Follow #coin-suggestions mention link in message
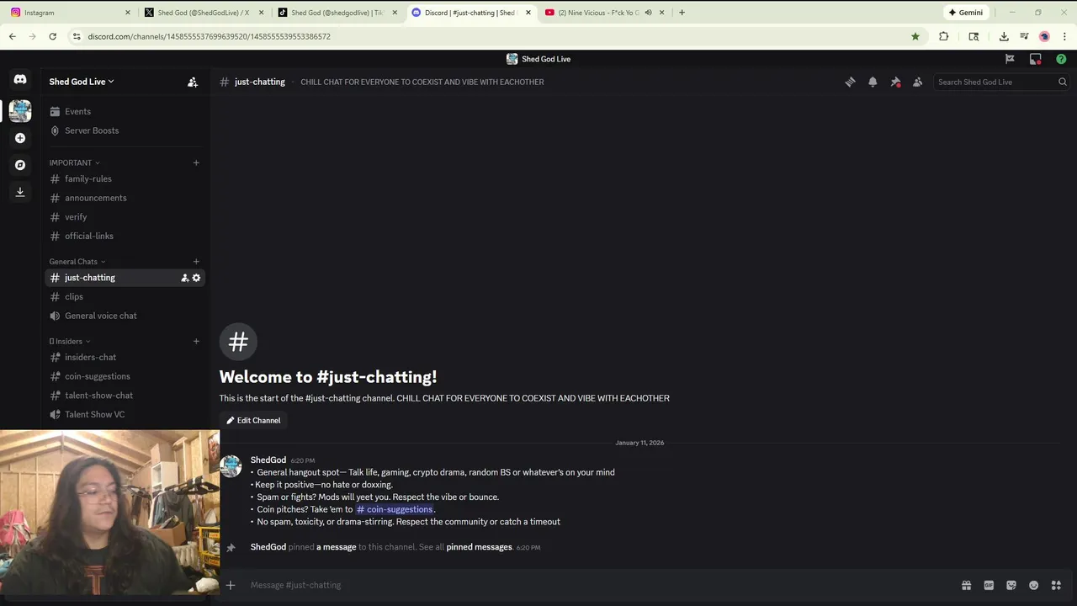The width and height of the screenshot is (1077, 606). (395, 509)
